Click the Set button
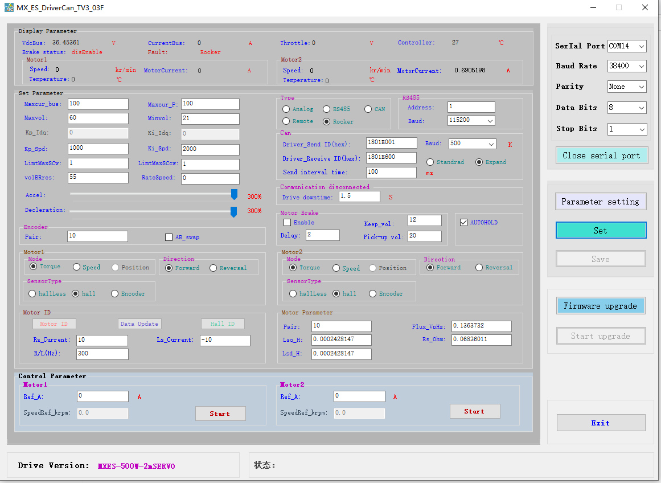The height and width of the screenshot is (483, 661). point(601,230)
